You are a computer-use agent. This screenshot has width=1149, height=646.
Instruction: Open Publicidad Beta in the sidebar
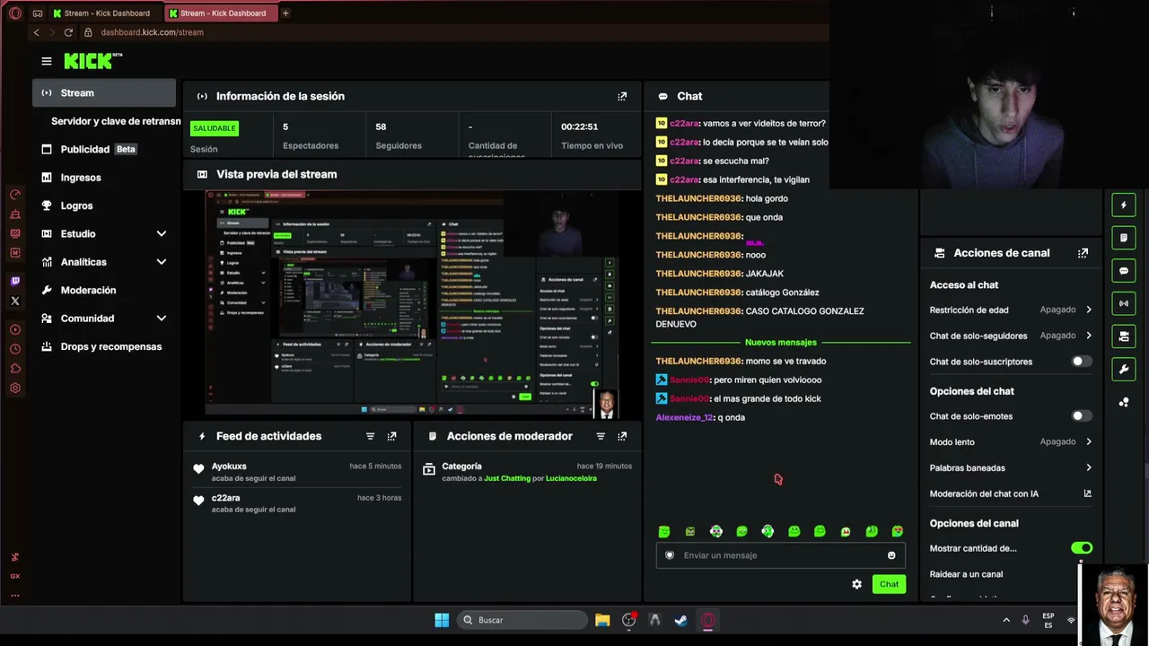(x=104, y=149)
